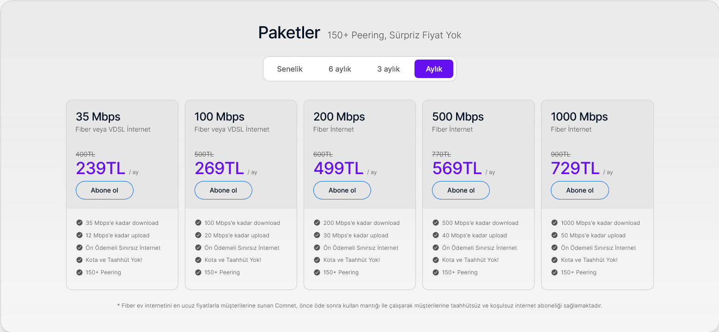Click check icon beside 30 Mbps'e kadar upload
719x332 pixels.
317,235
